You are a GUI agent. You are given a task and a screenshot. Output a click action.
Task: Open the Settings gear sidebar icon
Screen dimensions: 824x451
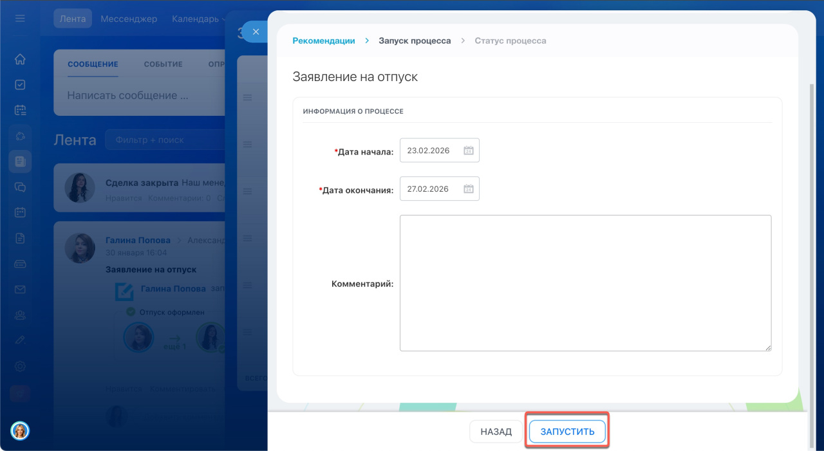pyautogui.click(x=20, y=366)
